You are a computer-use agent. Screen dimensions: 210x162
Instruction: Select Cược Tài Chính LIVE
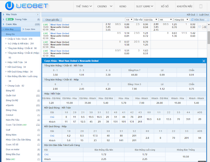pos(16,125)
